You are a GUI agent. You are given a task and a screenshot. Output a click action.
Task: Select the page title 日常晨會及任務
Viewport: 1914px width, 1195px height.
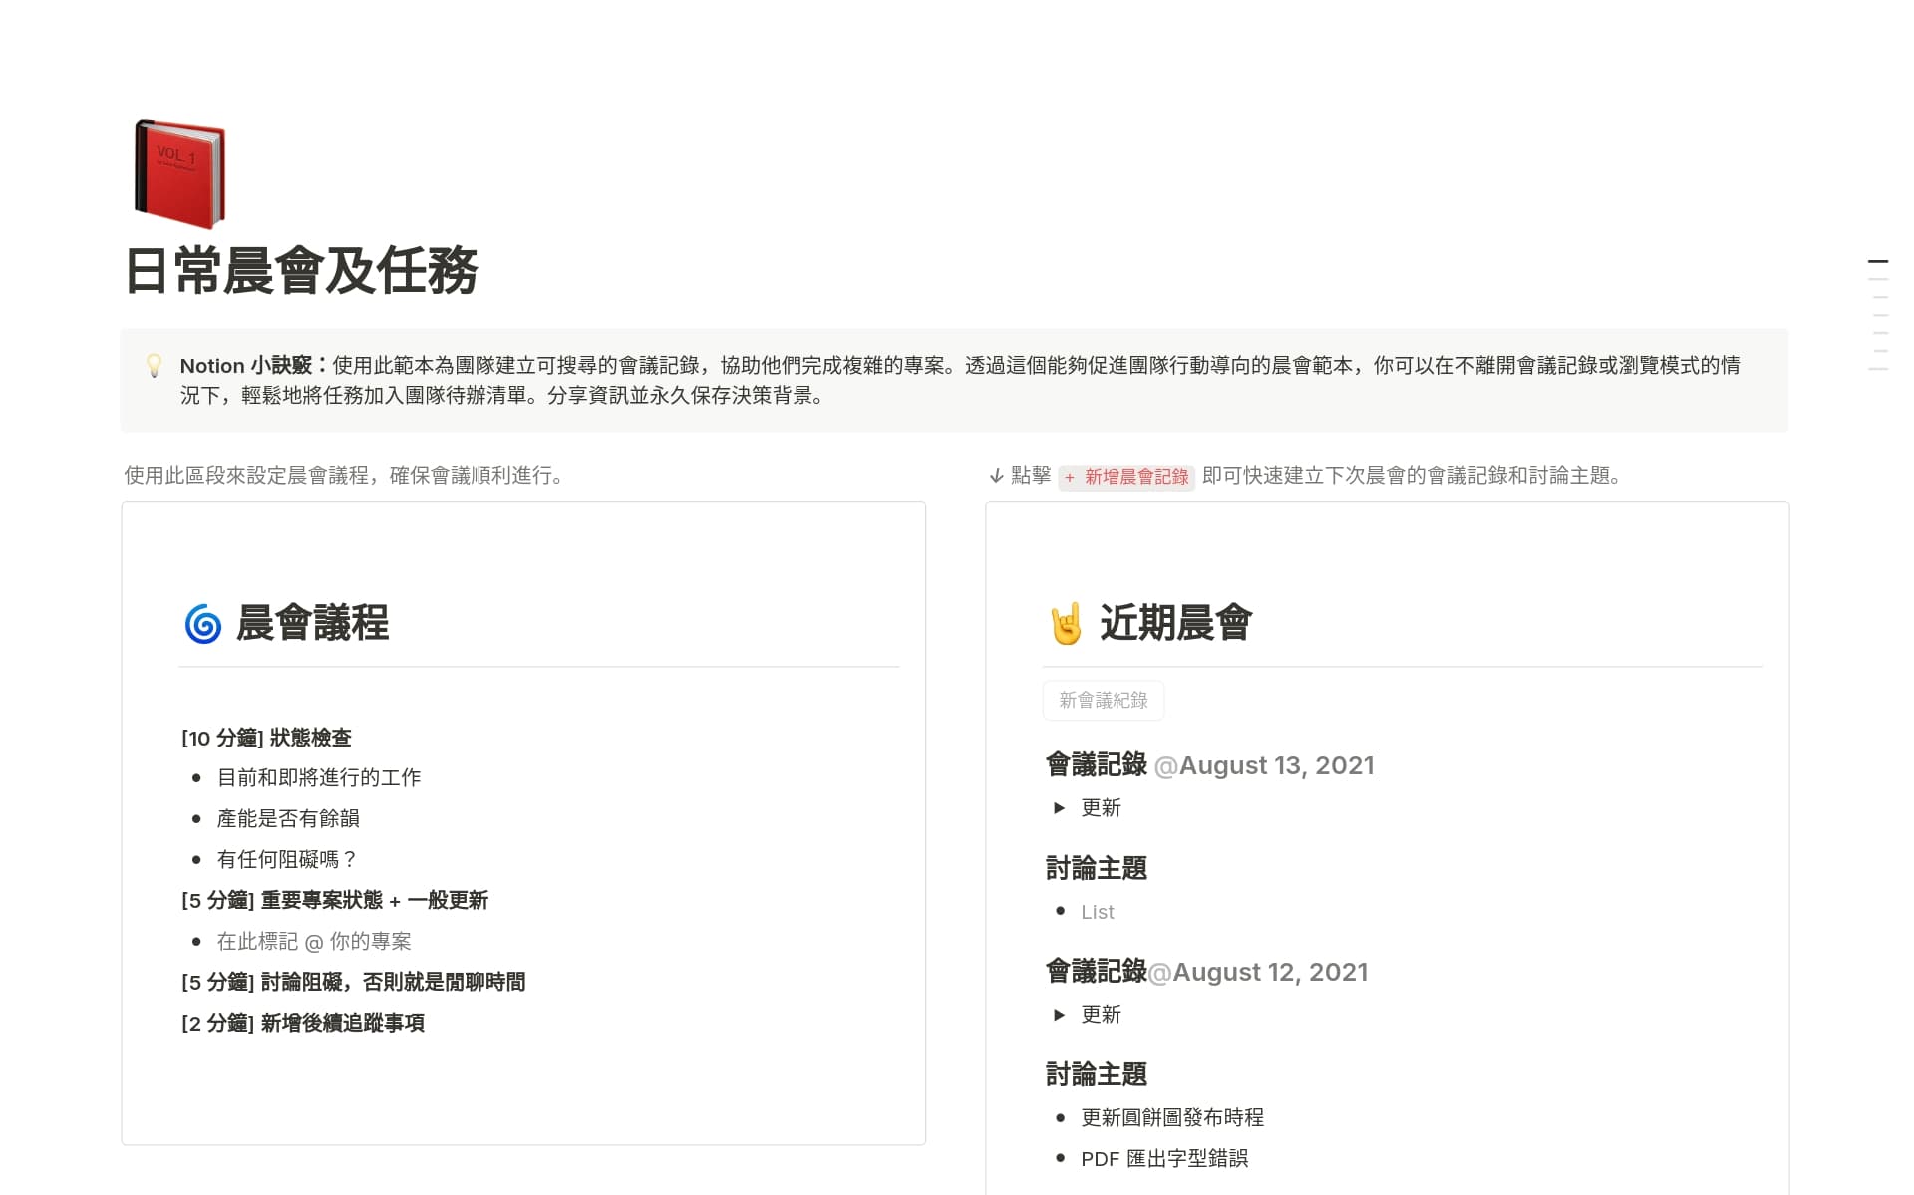coord(302,270)
